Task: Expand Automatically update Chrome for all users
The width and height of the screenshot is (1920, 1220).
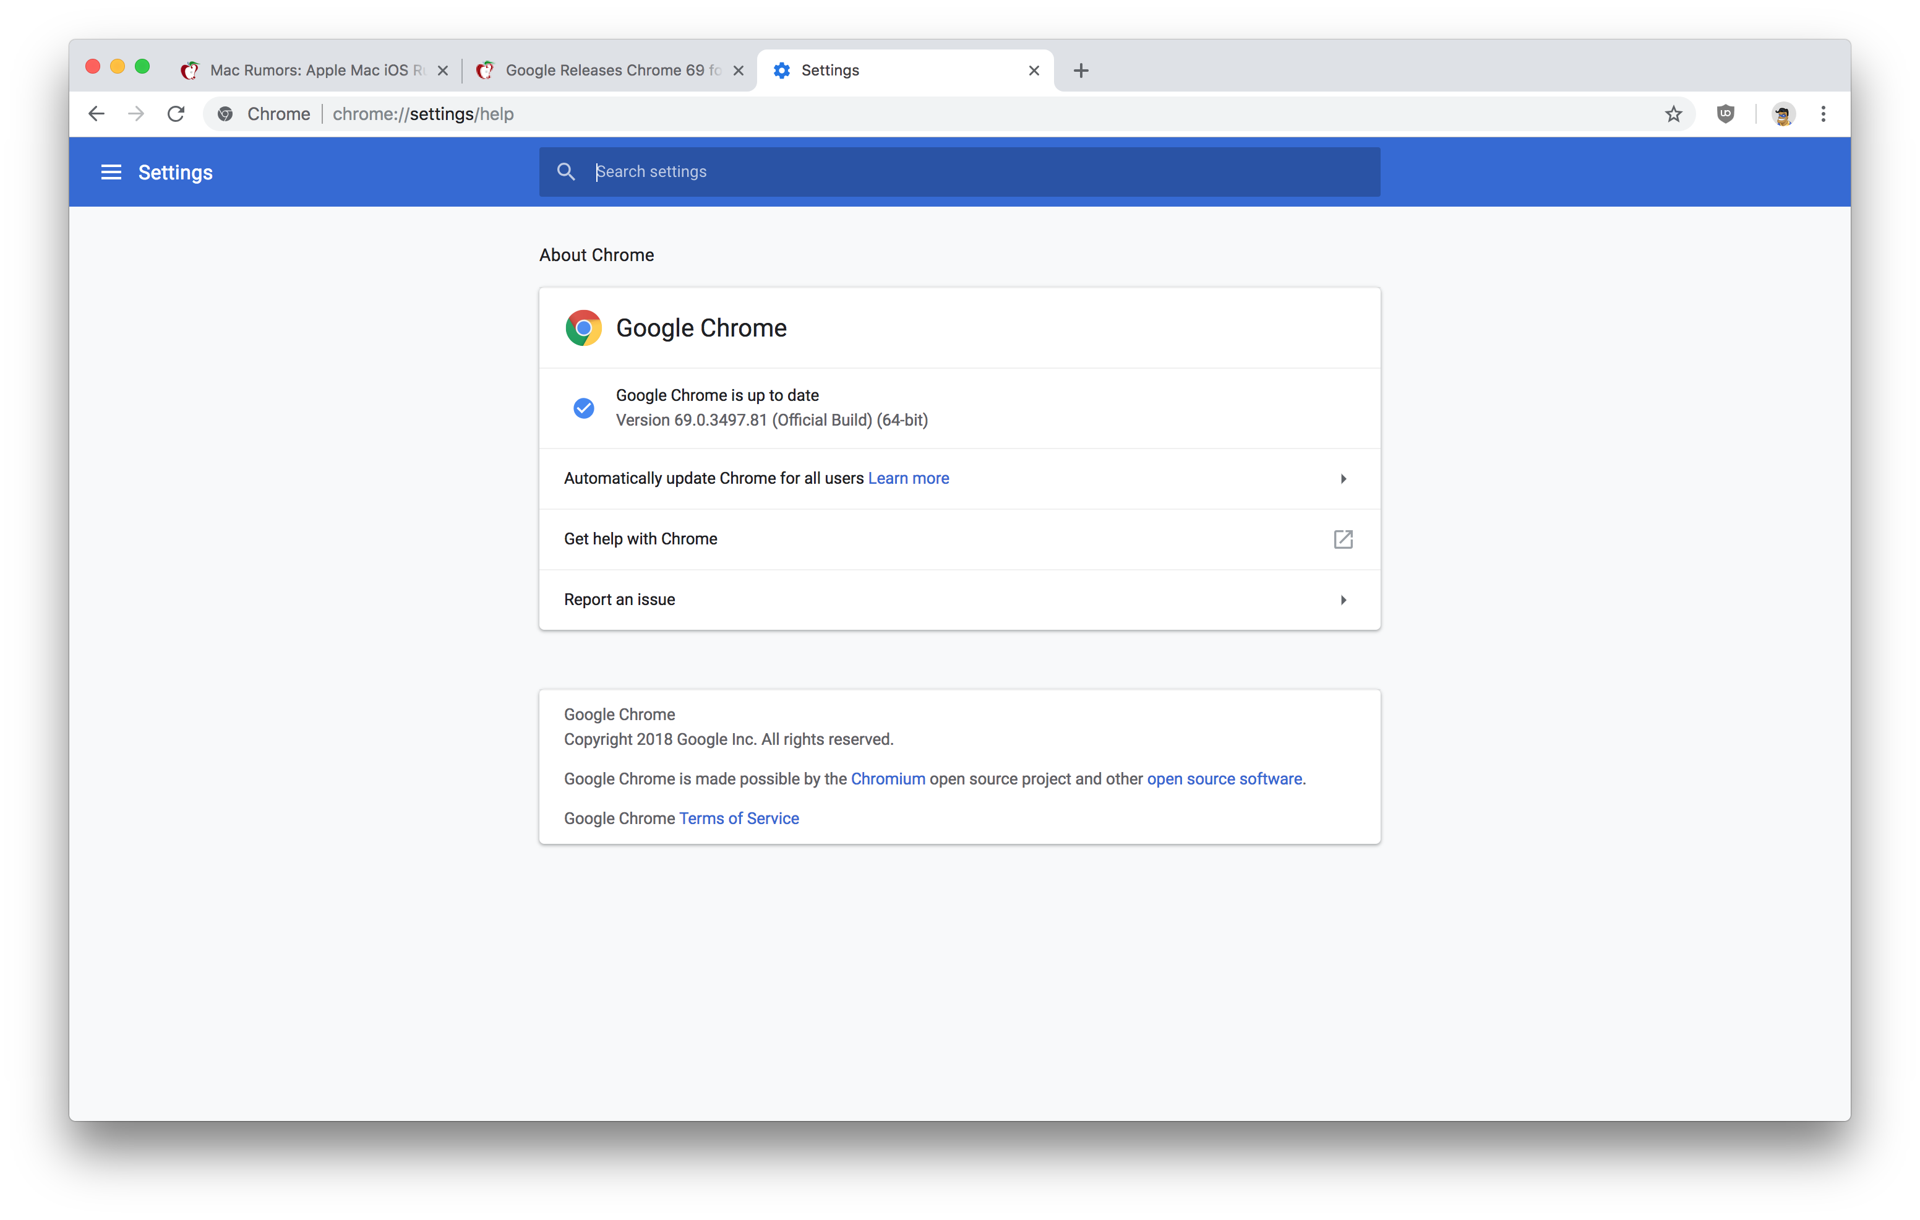Action: 1343,478
